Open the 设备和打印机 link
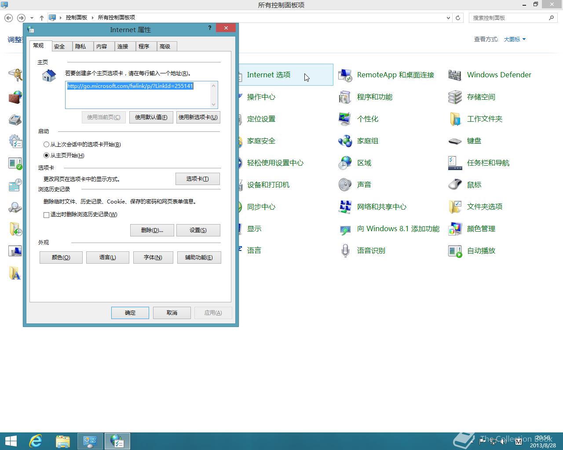Image resolution: width=563 pixels, height=450 pixels. pyautogui.click(x=268, y=185)
